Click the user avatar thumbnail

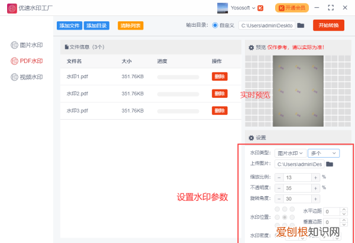point(222,8)
